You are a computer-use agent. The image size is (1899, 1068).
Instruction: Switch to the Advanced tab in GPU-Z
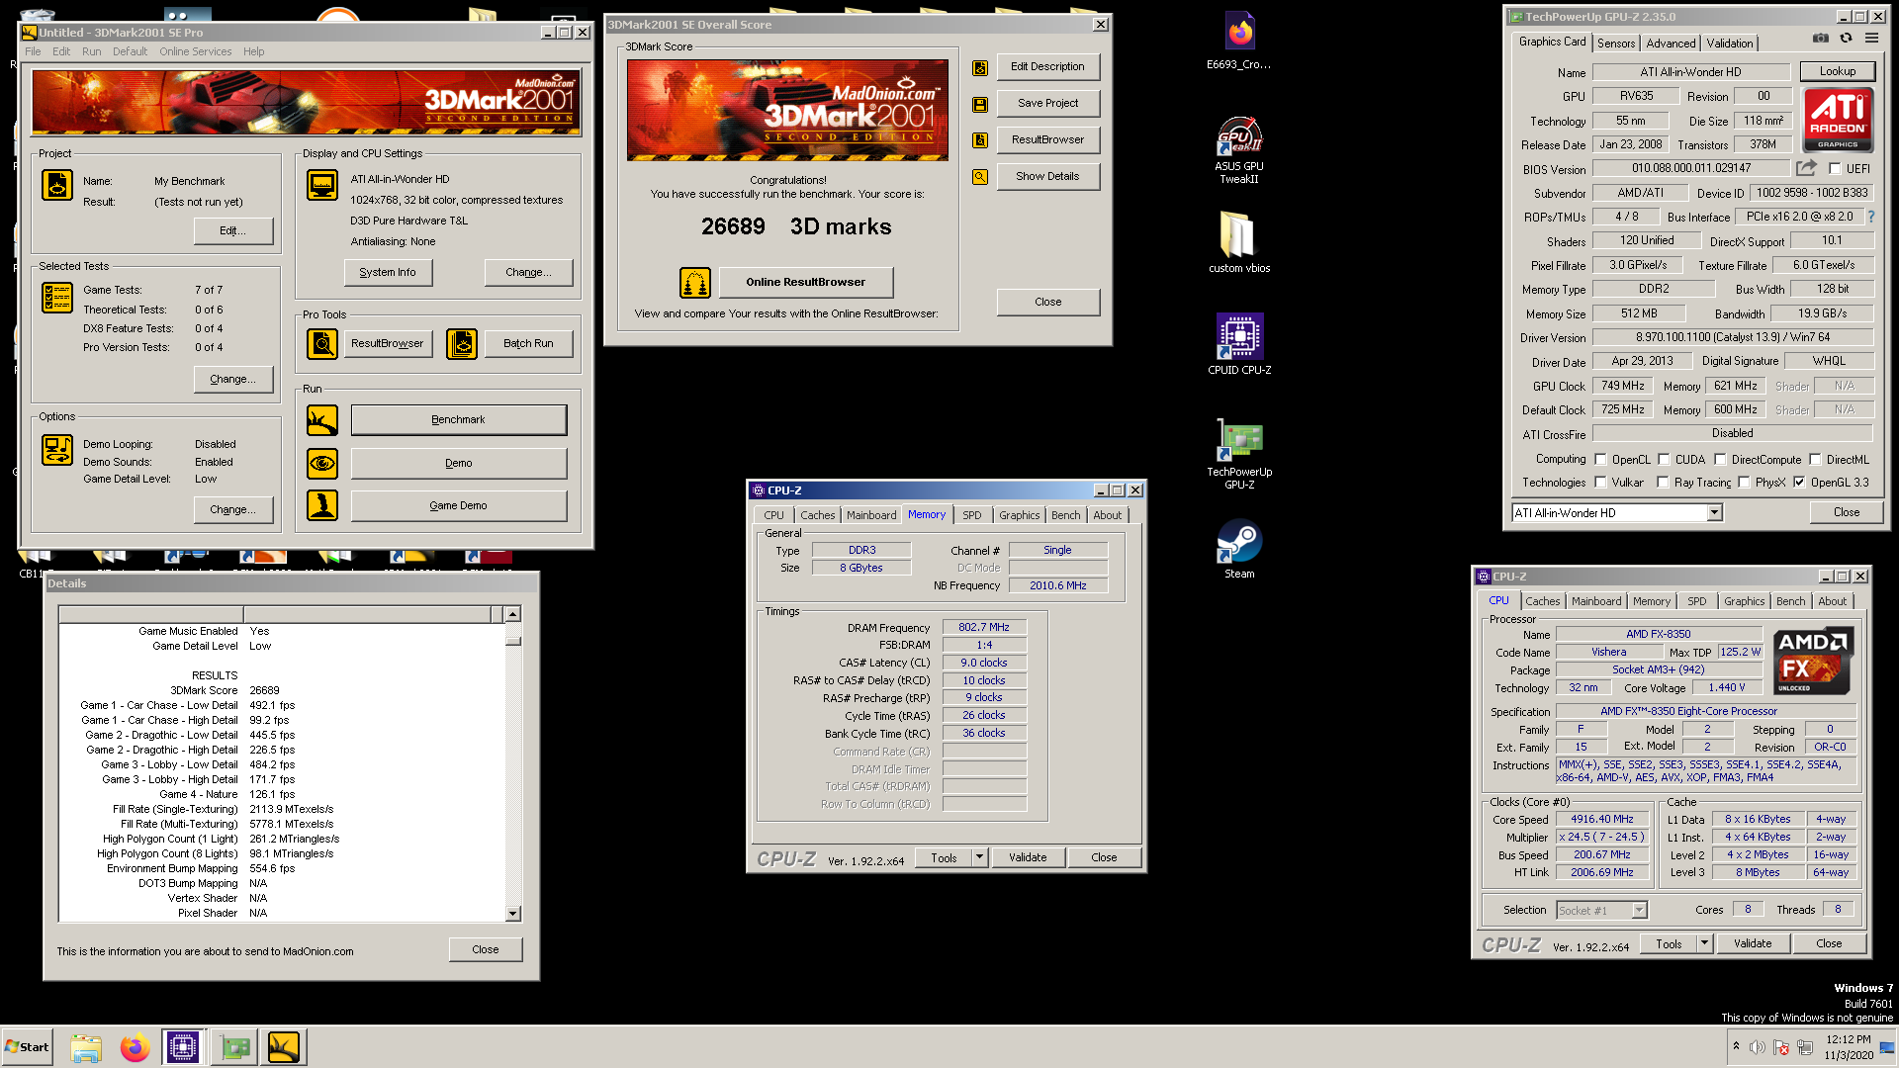click(1671, 44)
